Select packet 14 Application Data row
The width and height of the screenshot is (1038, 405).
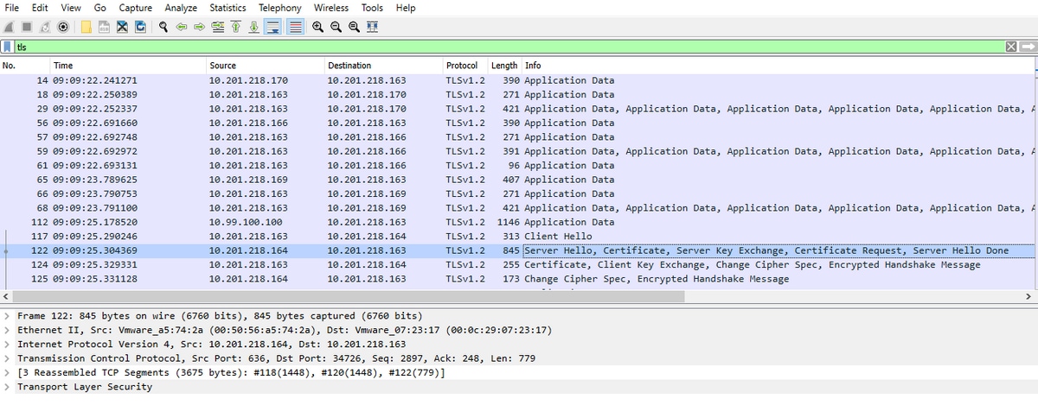tap(517, 80)
